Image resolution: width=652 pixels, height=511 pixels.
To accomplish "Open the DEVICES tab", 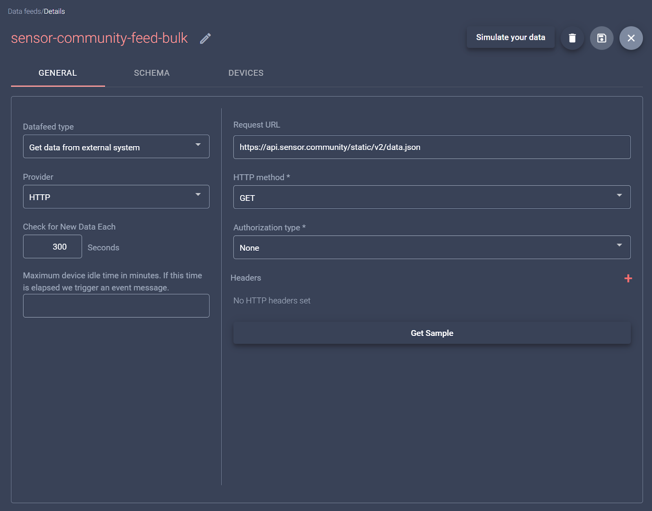I will (246, 73).
